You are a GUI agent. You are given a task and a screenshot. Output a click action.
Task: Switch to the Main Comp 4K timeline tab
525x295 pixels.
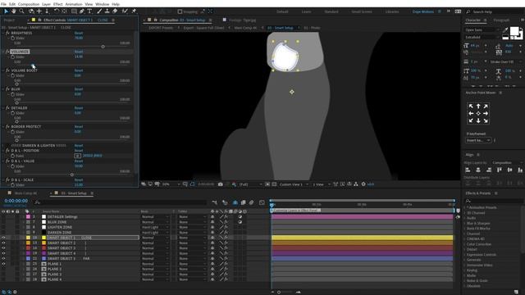point(25,193)
